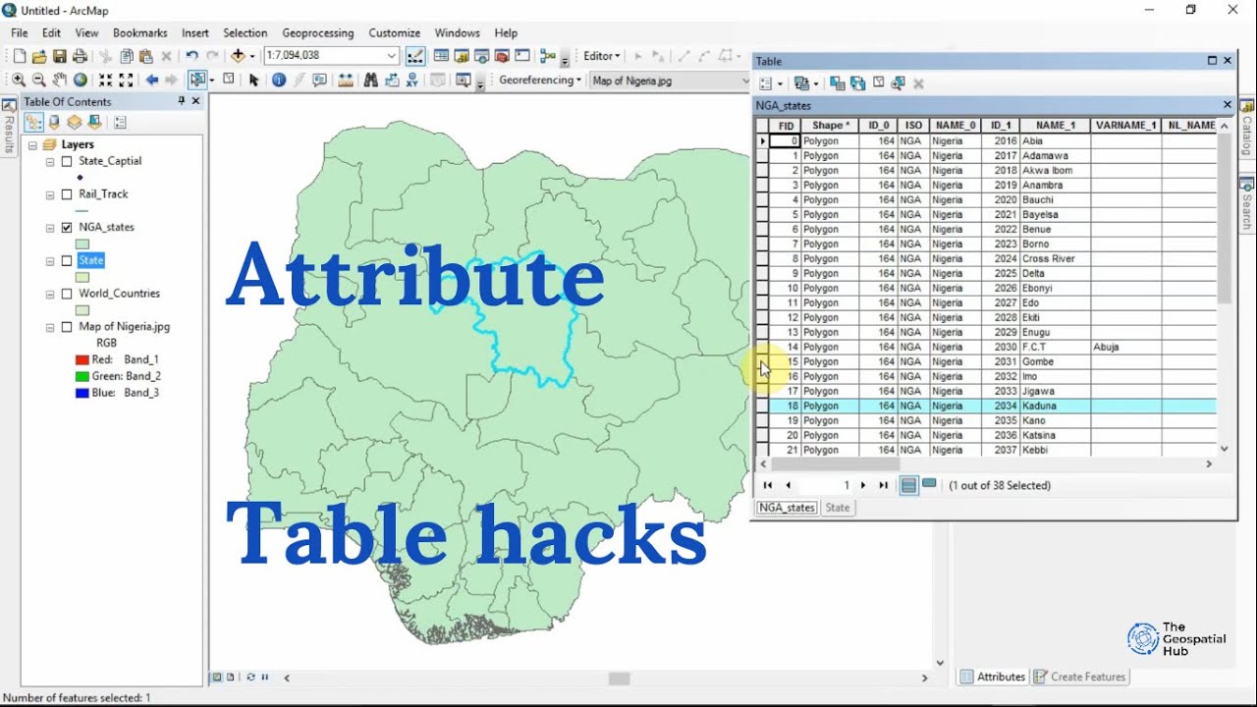Select the Zoom Out tool
Image resolution: width=1257 pixels, height=707 pixels.
coord(39,81)
